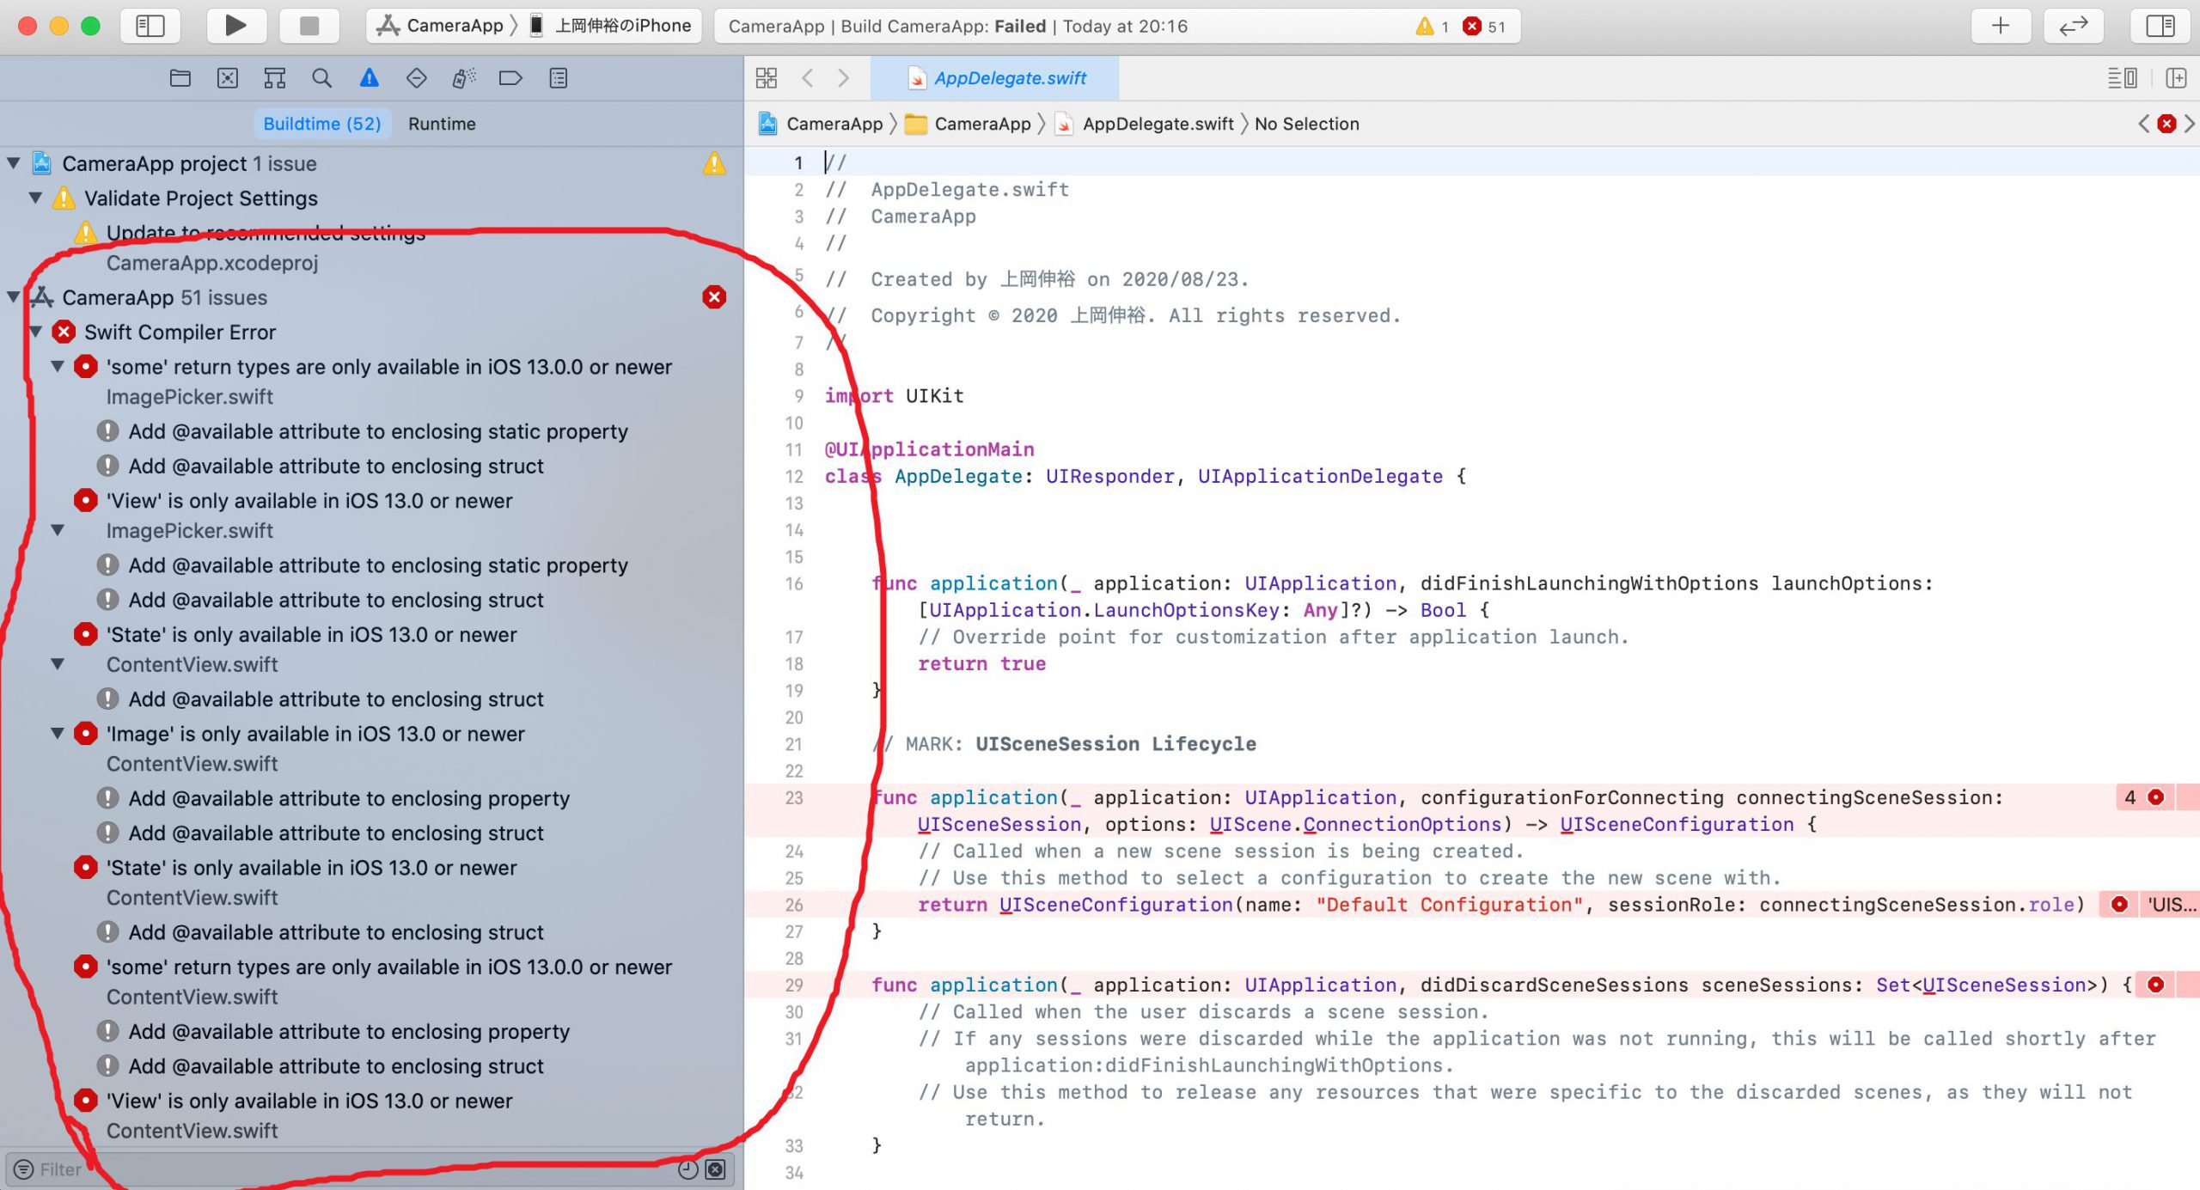Open code review with the arrows button
The height and width of the screenshot is (1190, 2200).
[2074, 26]
